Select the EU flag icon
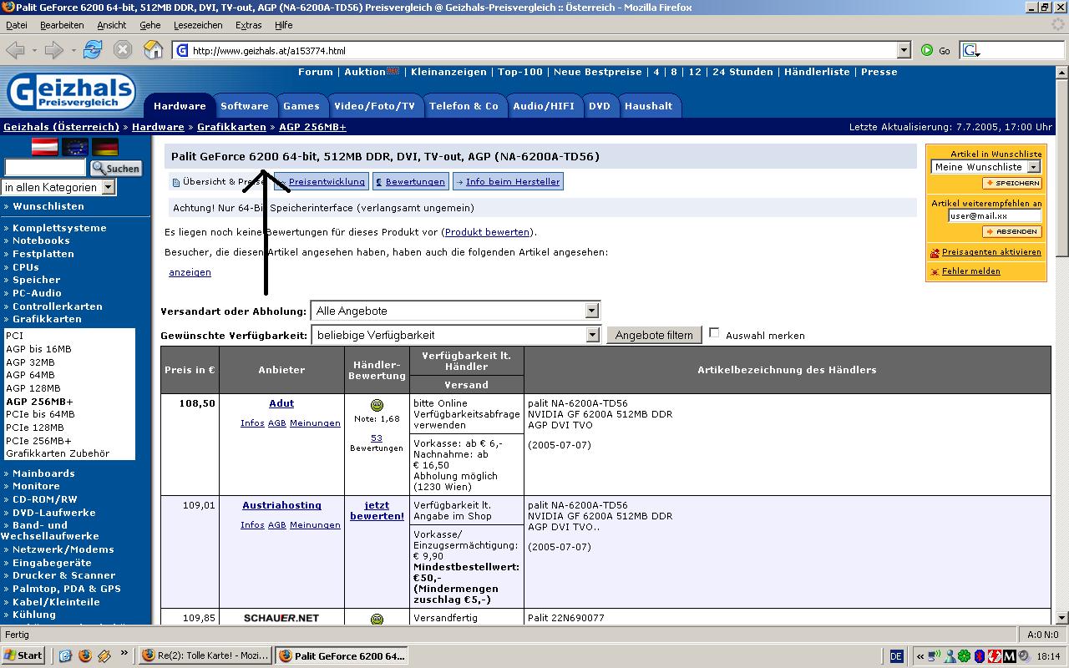The height and width of the screenshot is (668, 1069). (x=75, y=148)
